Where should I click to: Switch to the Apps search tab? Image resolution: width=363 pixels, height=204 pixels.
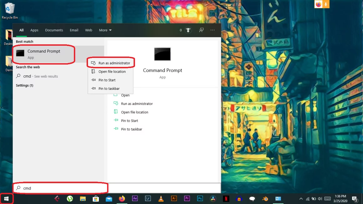click(34, 30)
